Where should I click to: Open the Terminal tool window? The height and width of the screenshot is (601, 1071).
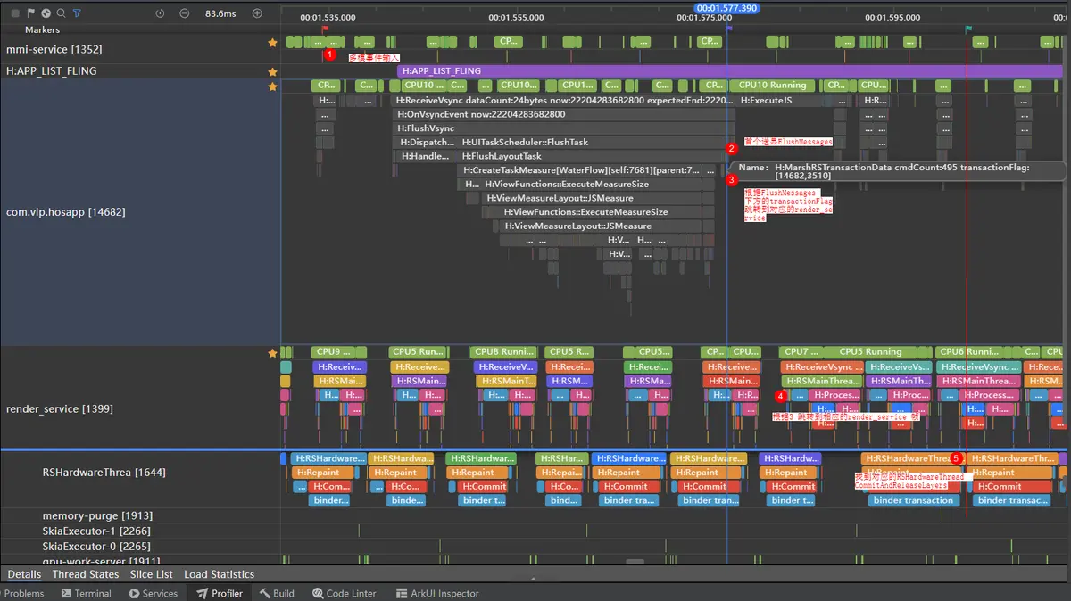click(86, 593)
